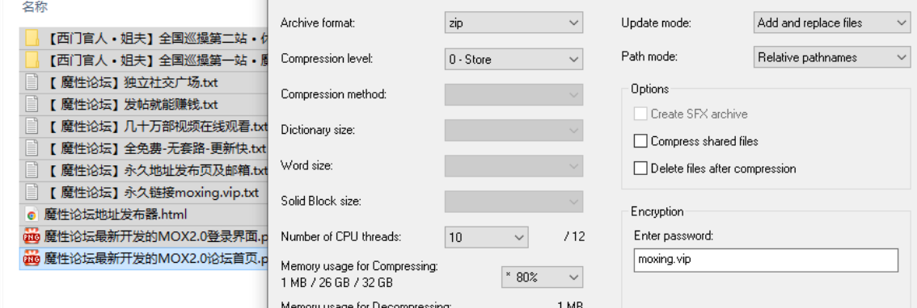Open memory usage percentage dropdown

(x=542, y=277)
